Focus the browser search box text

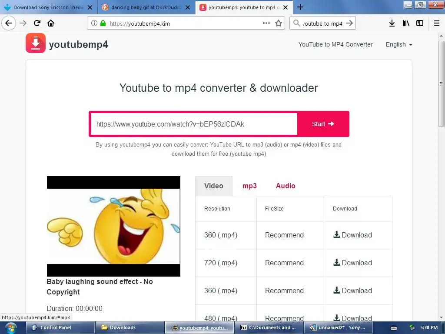(x=323, y=23)
